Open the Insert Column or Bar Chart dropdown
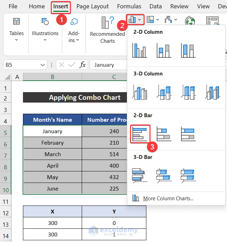 click(x=135, y=20)
